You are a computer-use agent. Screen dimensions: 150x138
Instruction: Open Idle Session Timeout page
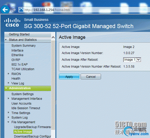coord(26,108)
